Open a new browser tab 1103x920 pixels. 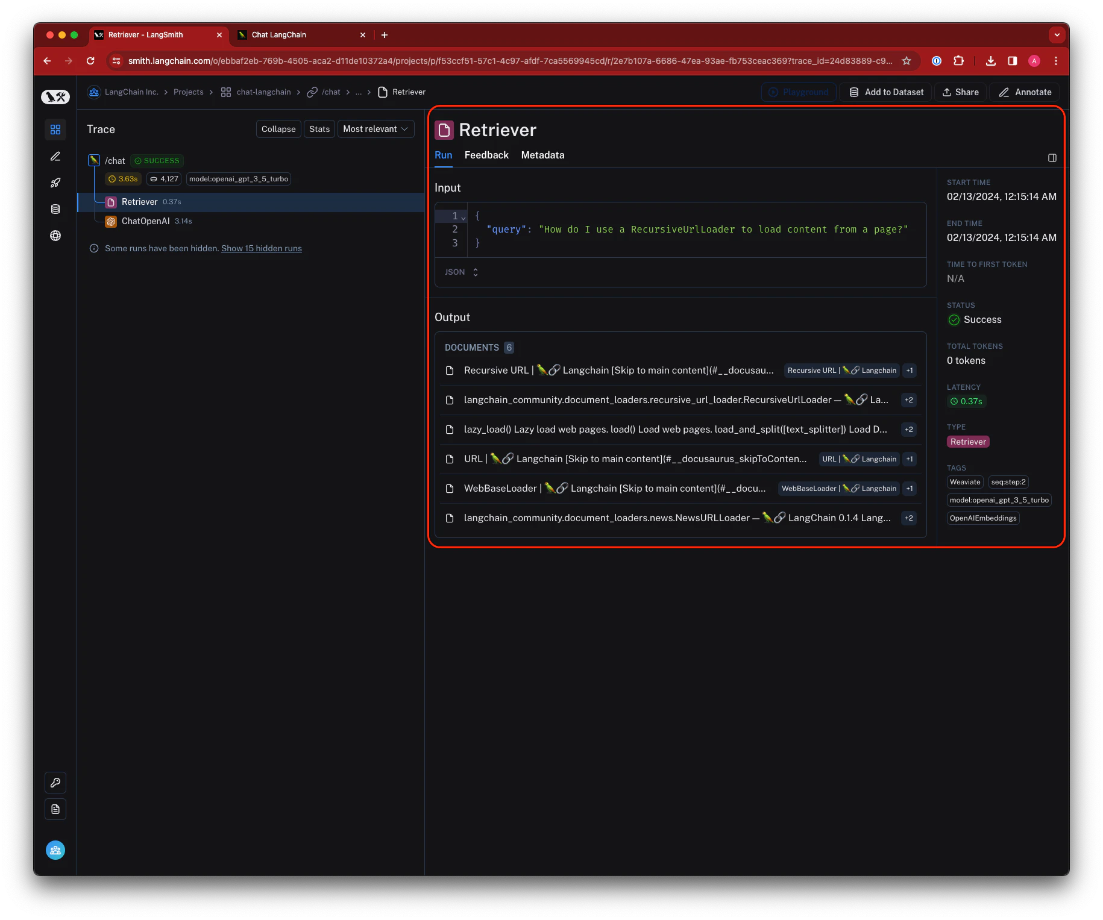point(385,35)
